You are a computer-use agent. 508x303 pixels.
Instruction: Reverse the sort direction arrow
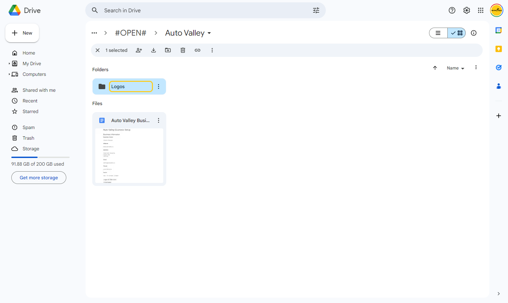click(x=435, y=68)
